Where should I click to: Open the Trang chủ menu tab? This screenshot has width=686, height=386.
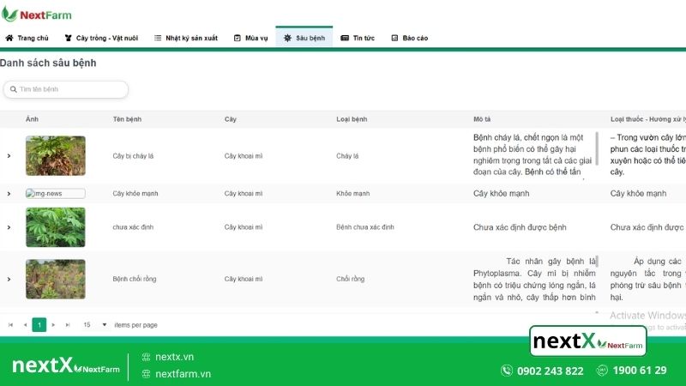click(x=27, y=38)
